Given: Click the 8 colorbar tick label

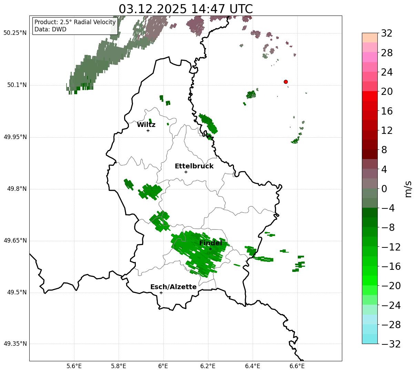Looking at the screenshot, I should click(384, 150).
